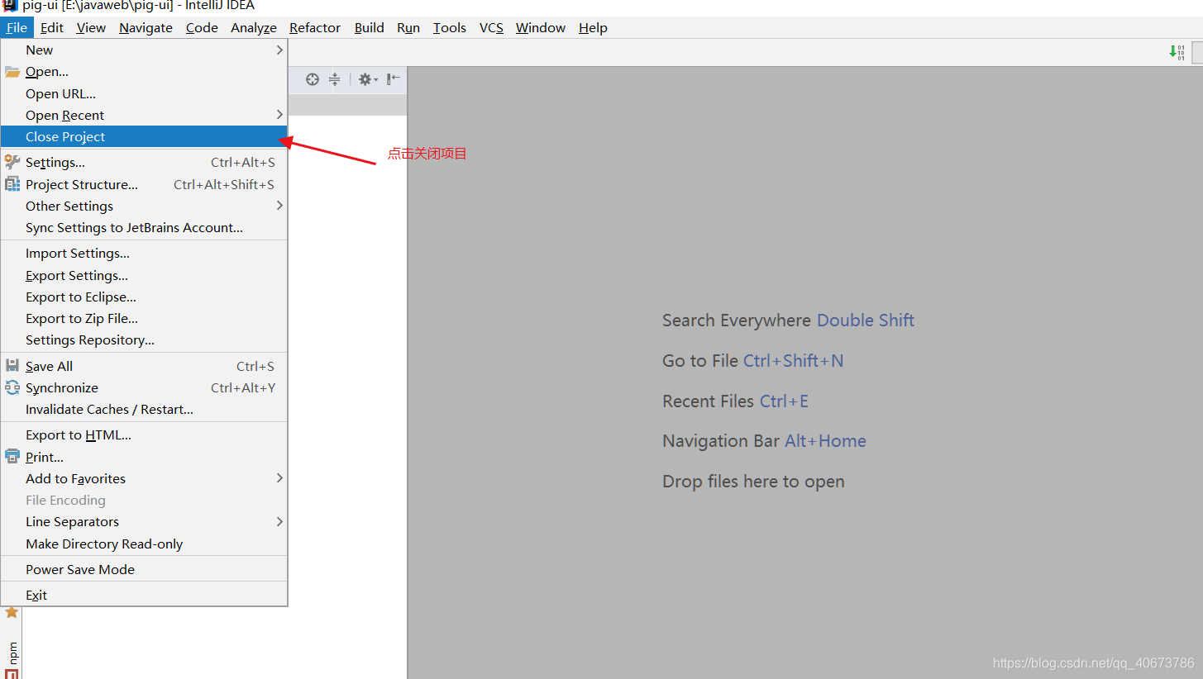Select Exit from File menu
The height and width of the screenshot is (679, 1203).
[x=144, y=595]
